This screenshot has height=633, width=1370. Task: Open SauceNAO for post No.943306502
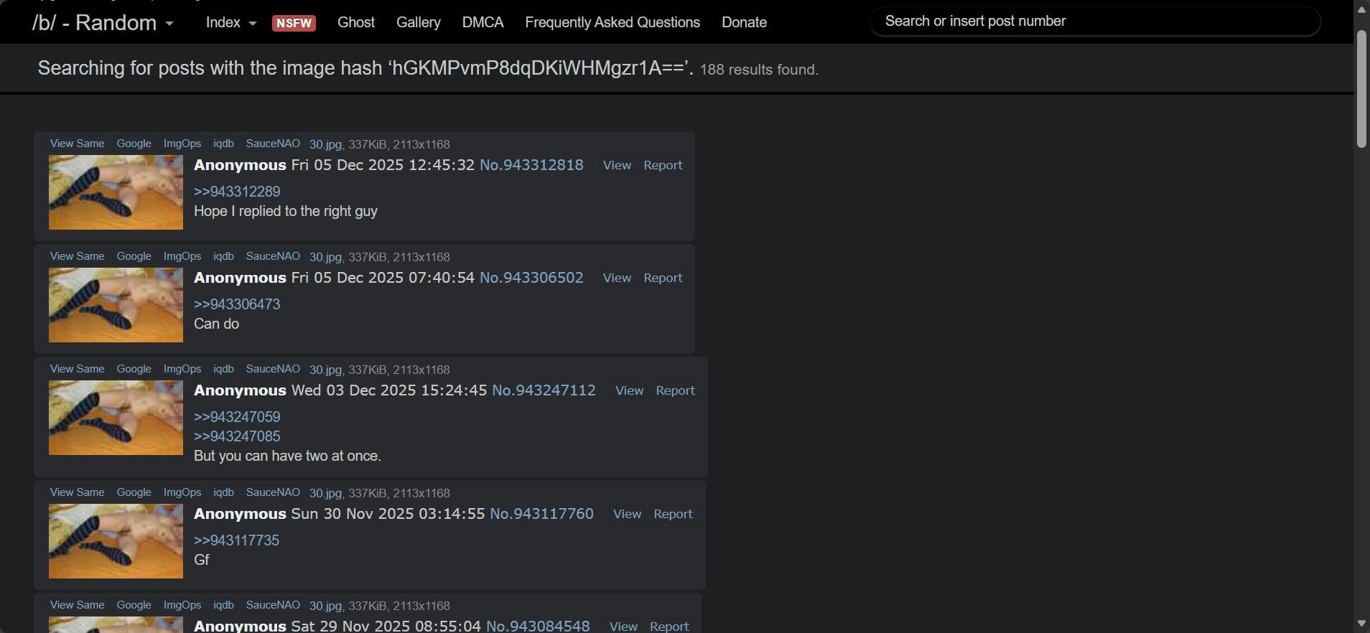coord(273,256)
